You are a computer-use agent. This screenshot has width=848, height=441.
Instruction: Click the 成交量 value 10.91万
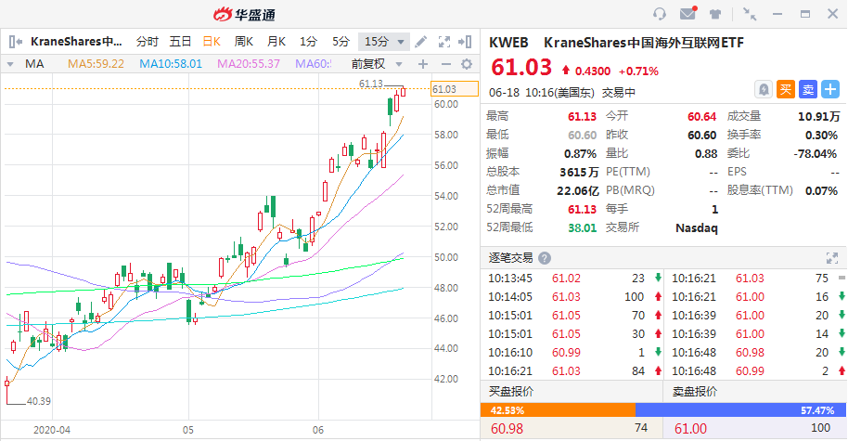point(819,116)
